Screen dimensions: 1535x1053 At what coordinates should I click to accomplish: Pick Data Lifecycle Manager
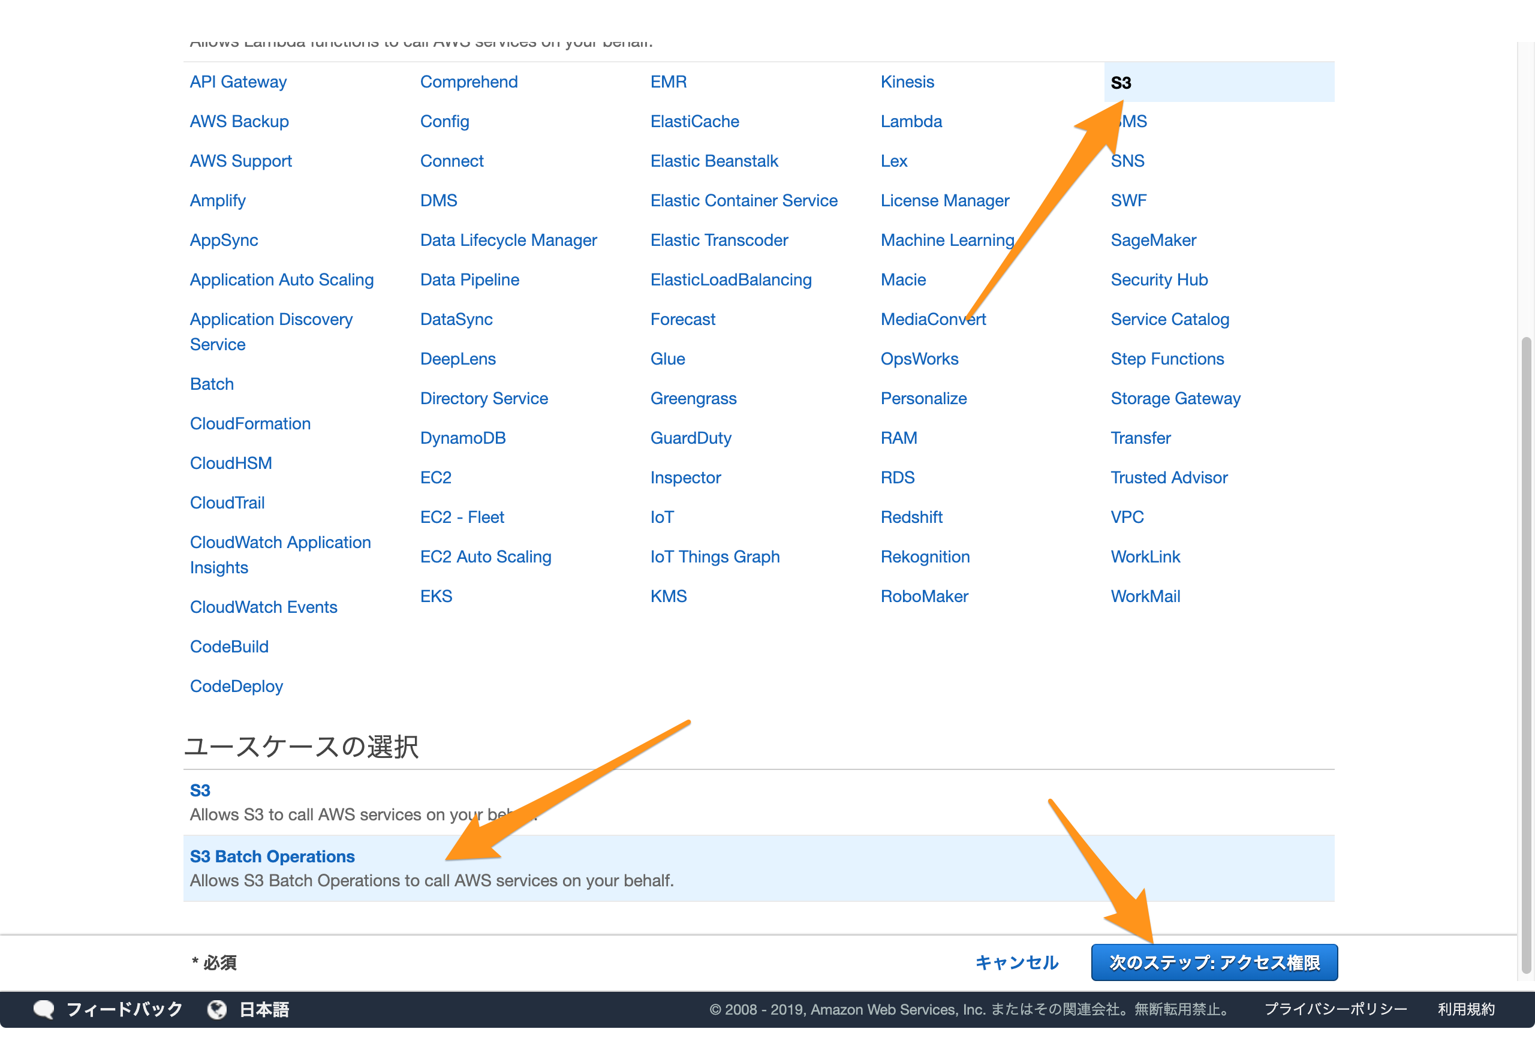(x=508, y=240)
